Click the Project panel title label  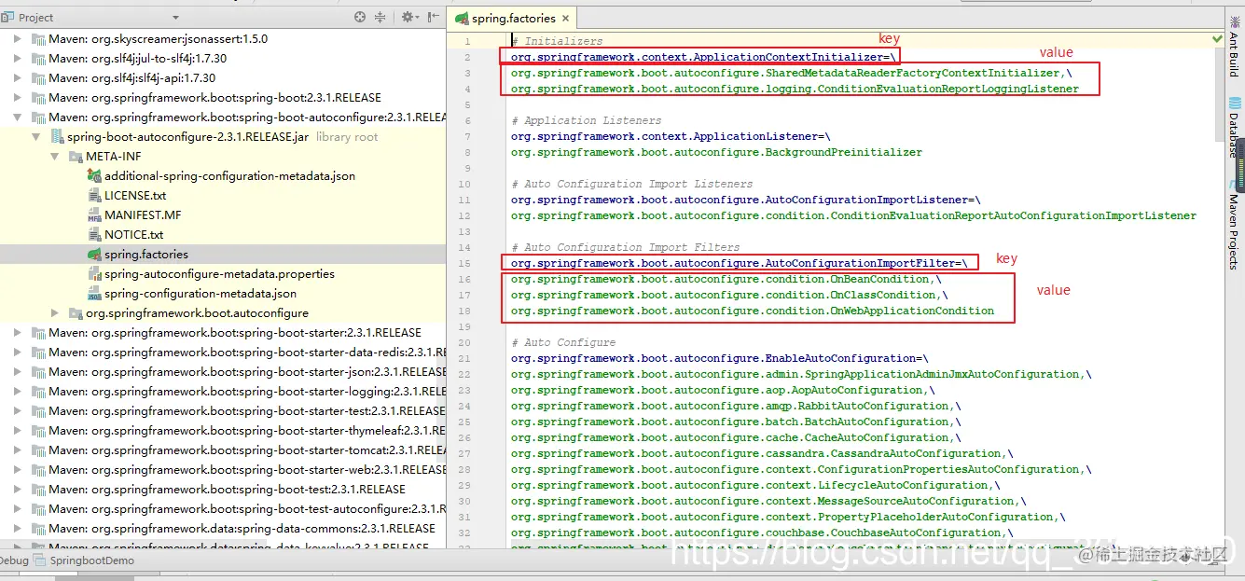click(x=36, y=18)
